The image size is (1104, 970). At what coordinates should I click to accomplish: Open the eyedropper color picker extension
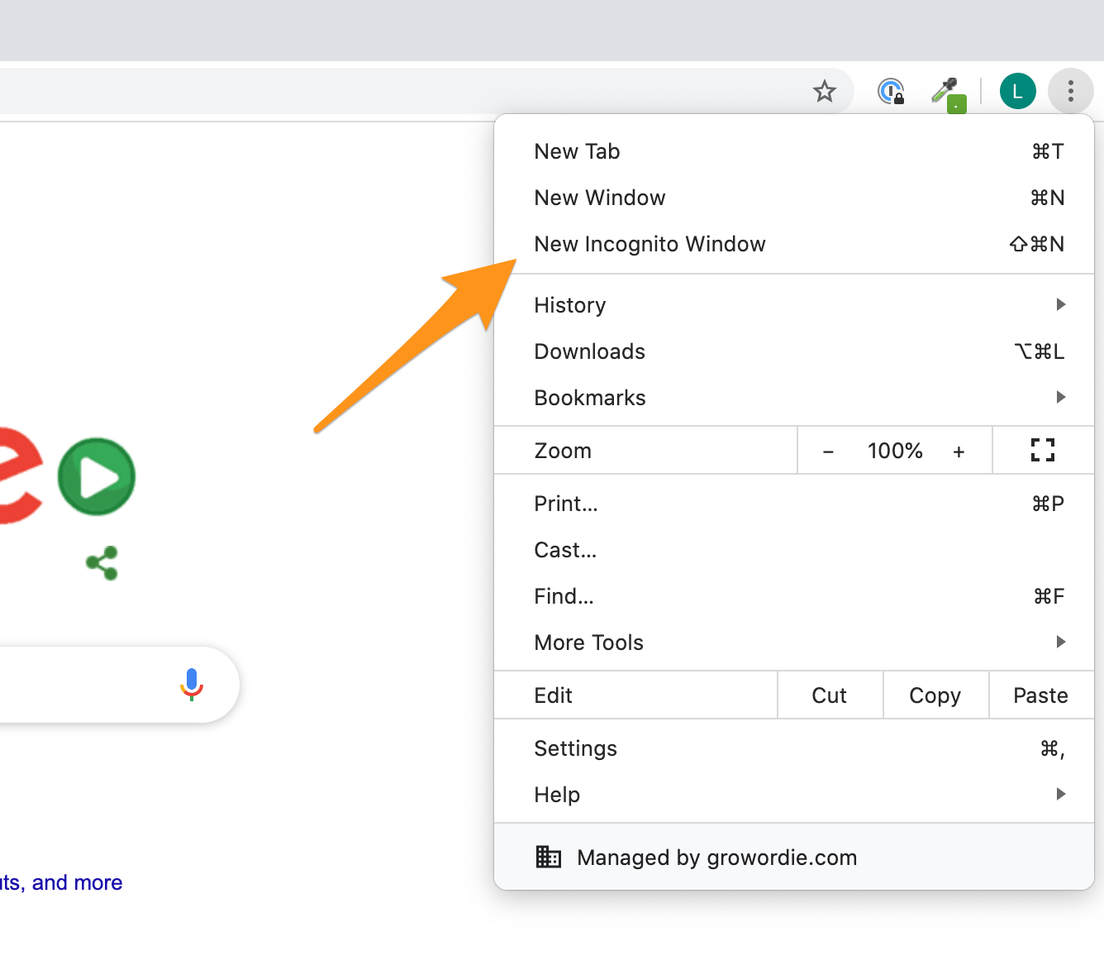click(x=945, y=92)
